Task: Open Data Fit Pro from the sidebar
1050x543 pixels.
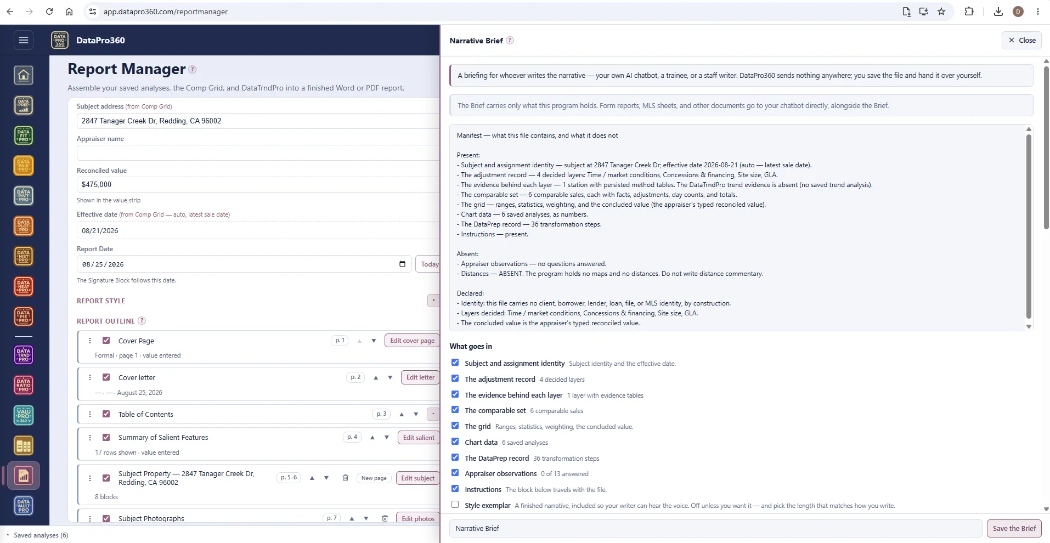Action: [x=24, y=135]
